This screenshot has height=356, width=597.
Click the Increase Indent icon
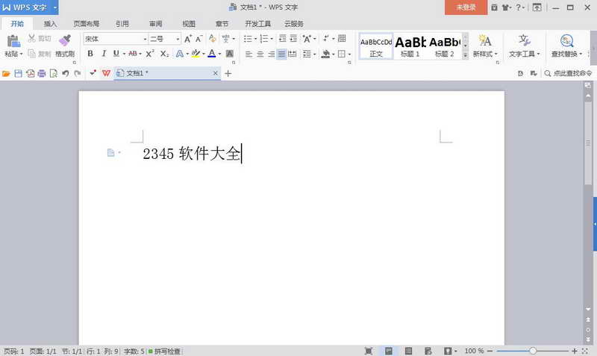point(293,39)
